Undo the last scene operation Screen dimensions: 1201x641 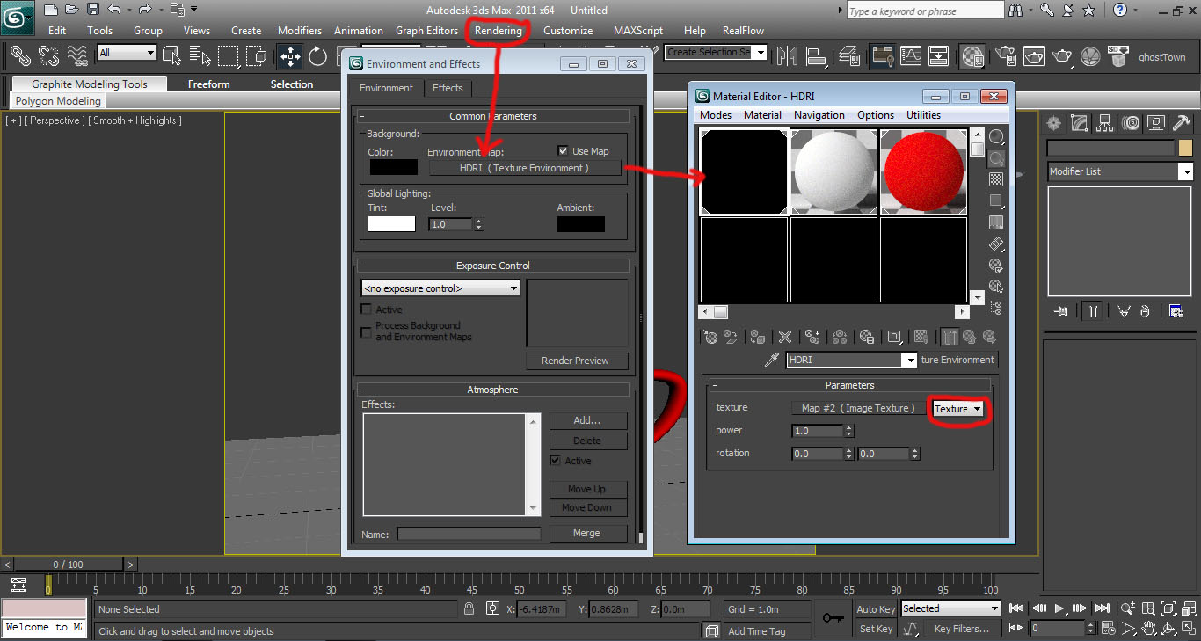114,11
